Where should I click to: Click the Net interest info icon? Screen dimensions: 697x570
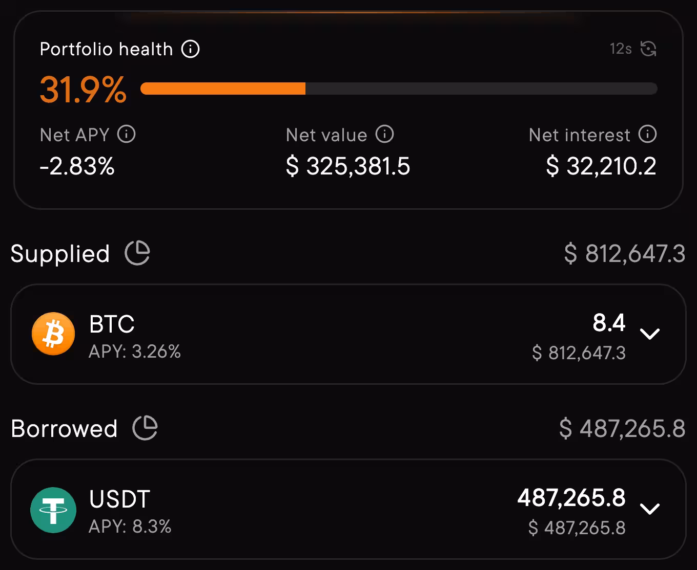click(647, 135)
